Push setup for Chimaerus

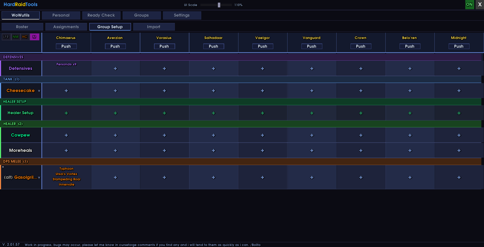click(x=66, y=46)
